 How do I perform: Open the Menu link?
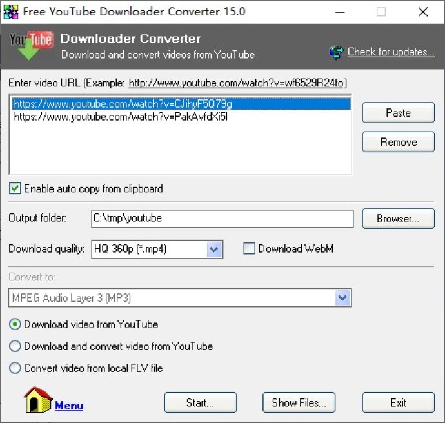69,406
